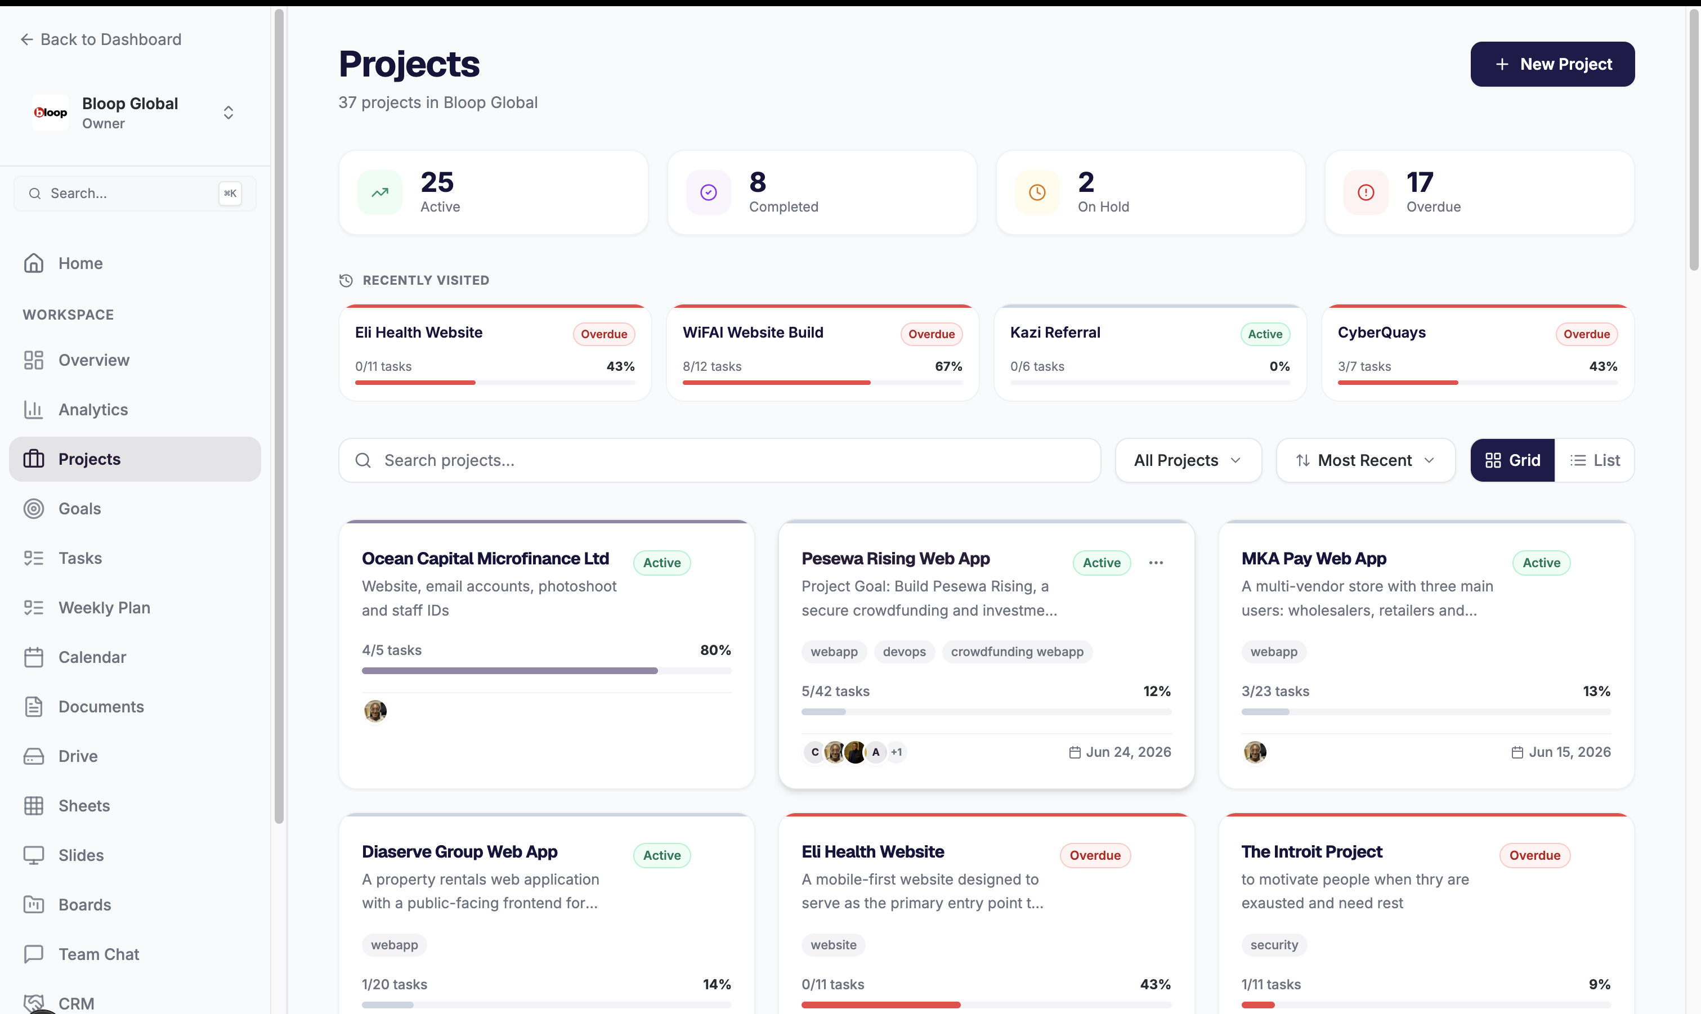This screenshot has width=1701, height=1014.
Task: Click the magnifier icon in Search projects
Action: (x=363, y=460)
